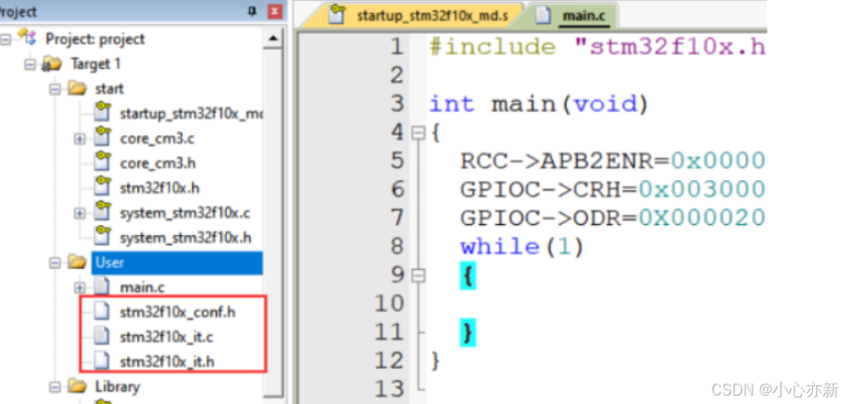This screenshot has height=404, width=842.
Task: Expand the core_cm3.c file node
Action: [79, 139]
